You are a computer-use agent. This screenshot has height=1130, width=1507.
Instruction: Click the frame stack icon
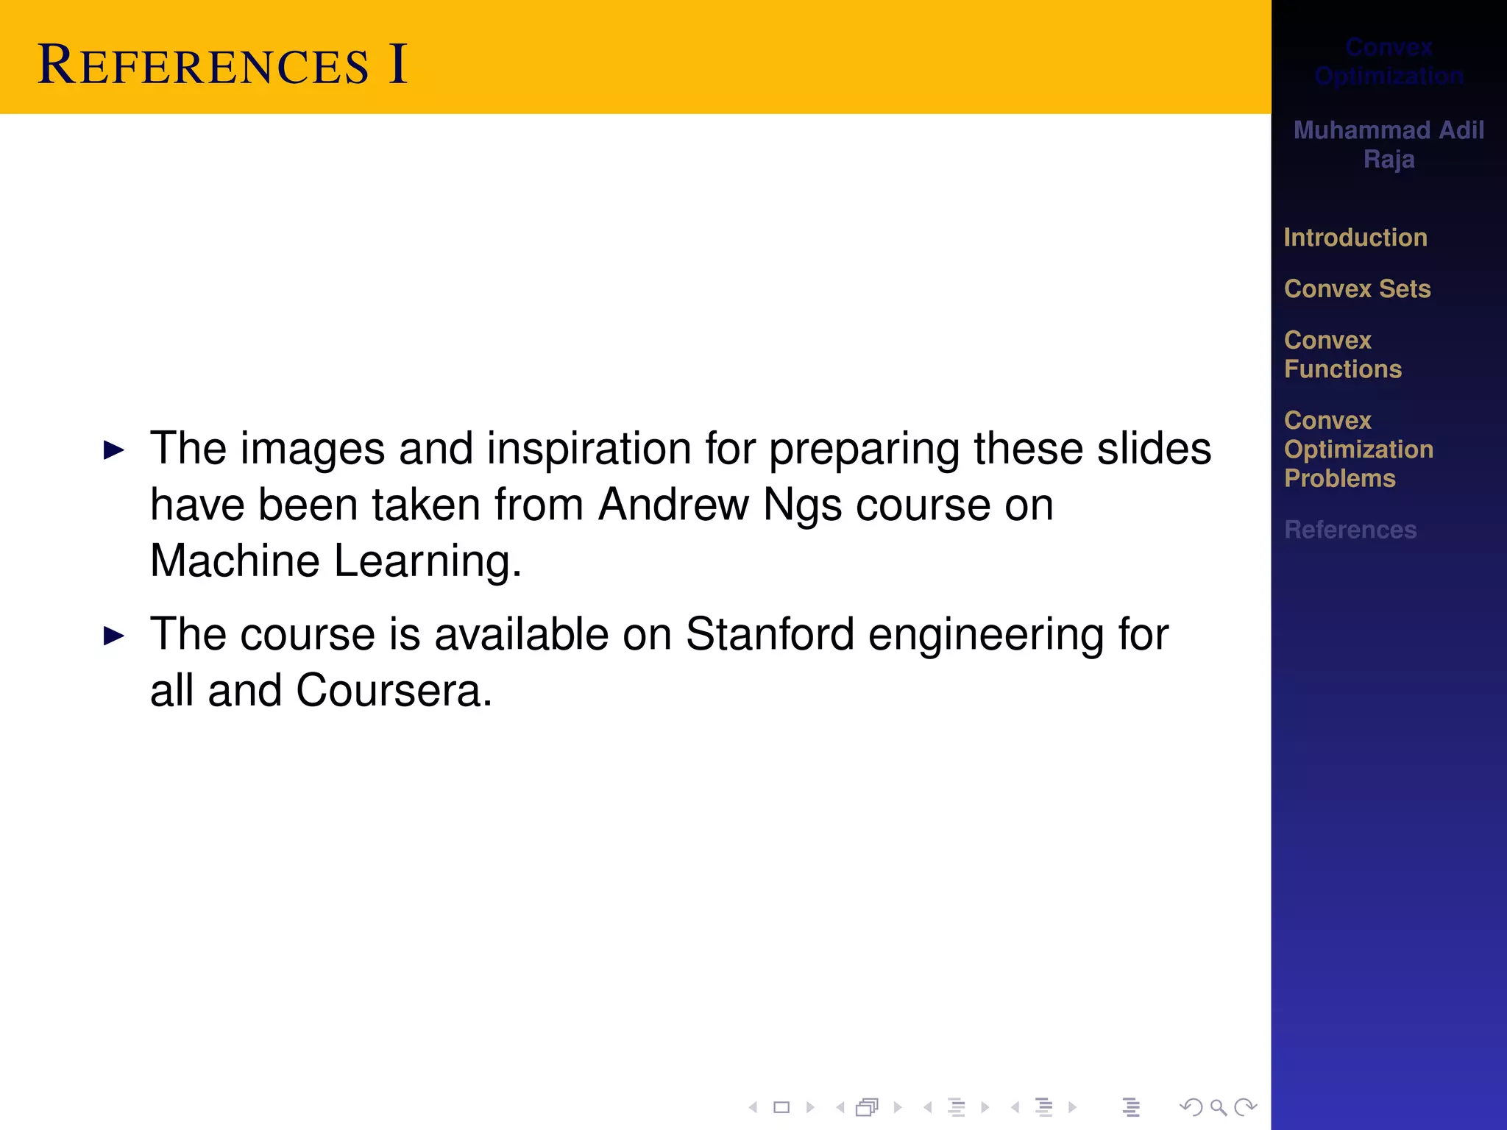[x=868, y=1107]
